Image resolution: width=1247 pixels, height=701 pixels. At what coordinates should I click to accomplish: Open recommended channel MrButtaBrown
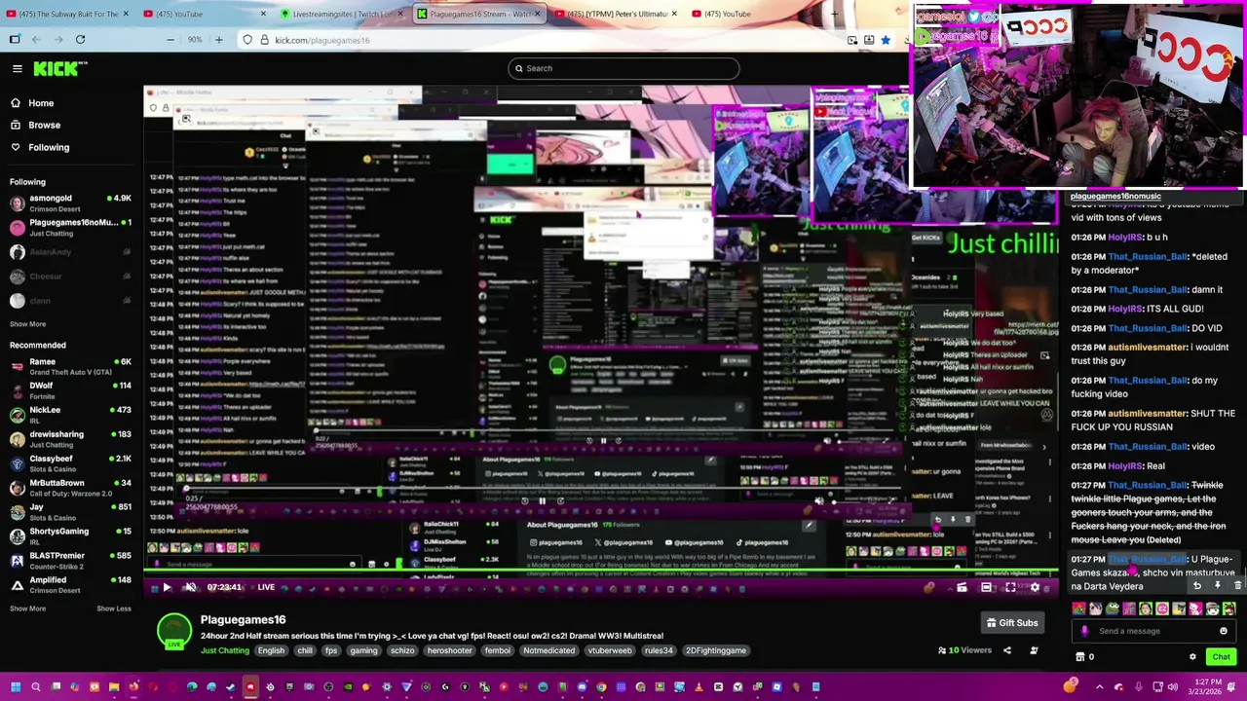(70, 488)
